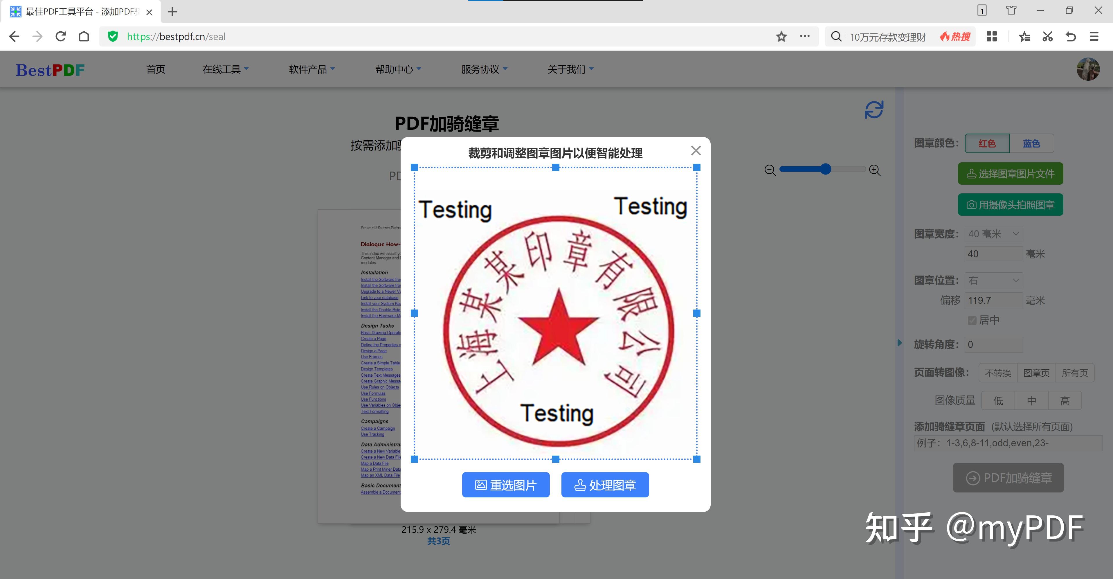Click 选择图章图片文件 button
Image resolution: width=1113 pixels, height=579 pixels.
pos(1010,174)
